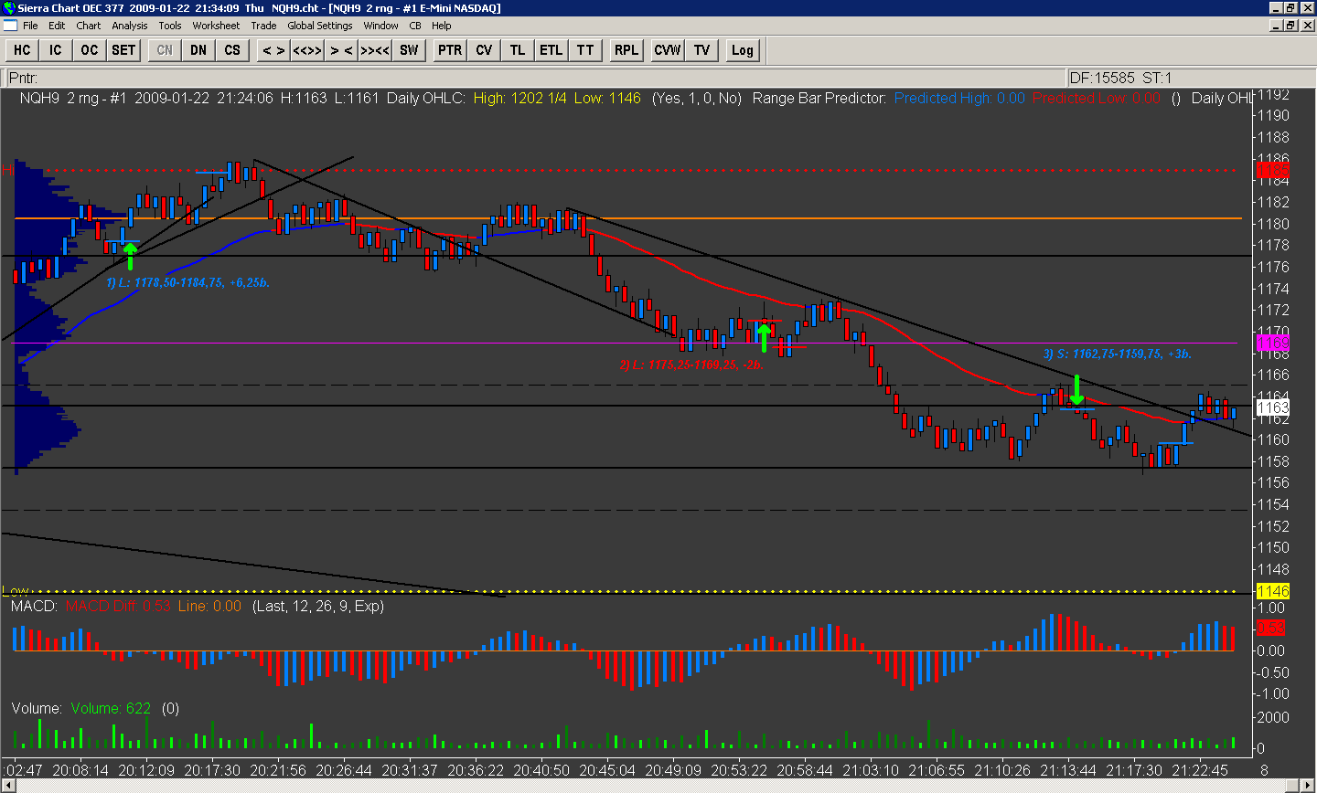Click the yellow 1146 low price label
The width and height of the screenshot is (1317, 793).
[1273, 591]
